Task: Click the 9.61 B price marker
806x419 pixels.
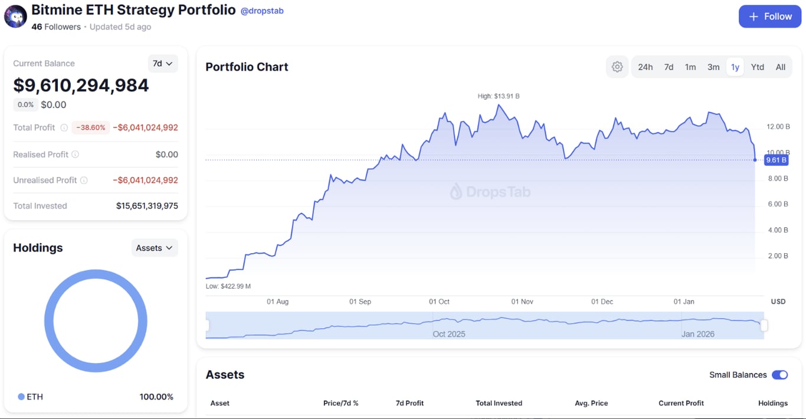Action: click(x=776, y=160)
